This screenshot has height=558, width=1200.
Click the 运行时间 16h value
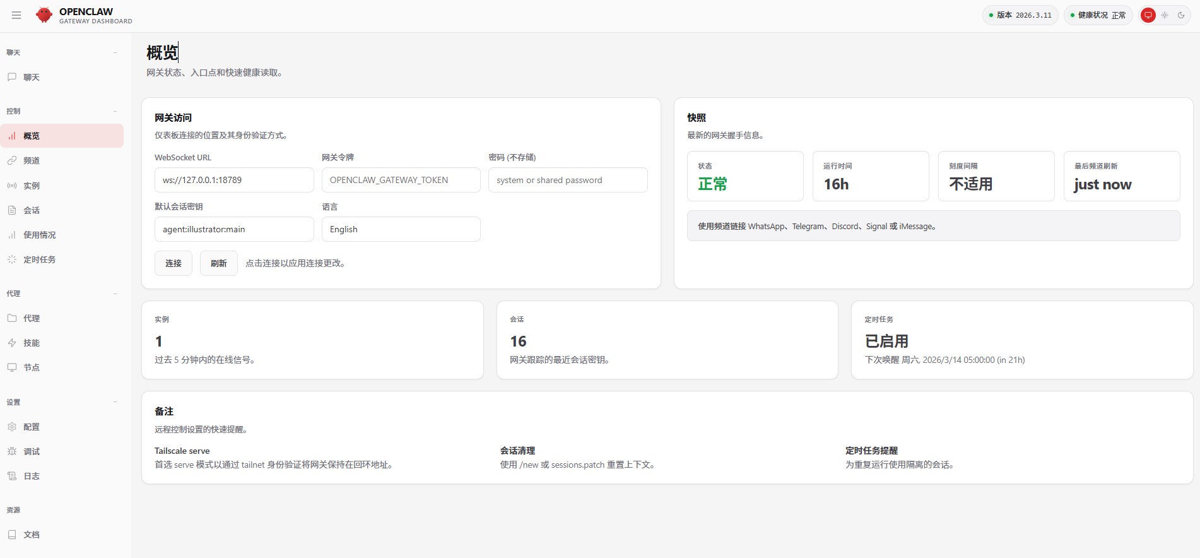click(x=836, y=184)
